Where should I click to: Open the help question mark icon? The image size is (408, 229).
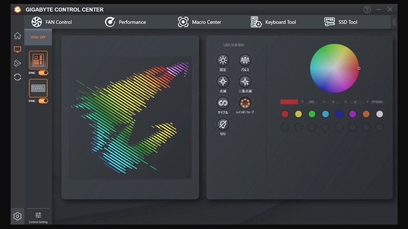367,9
